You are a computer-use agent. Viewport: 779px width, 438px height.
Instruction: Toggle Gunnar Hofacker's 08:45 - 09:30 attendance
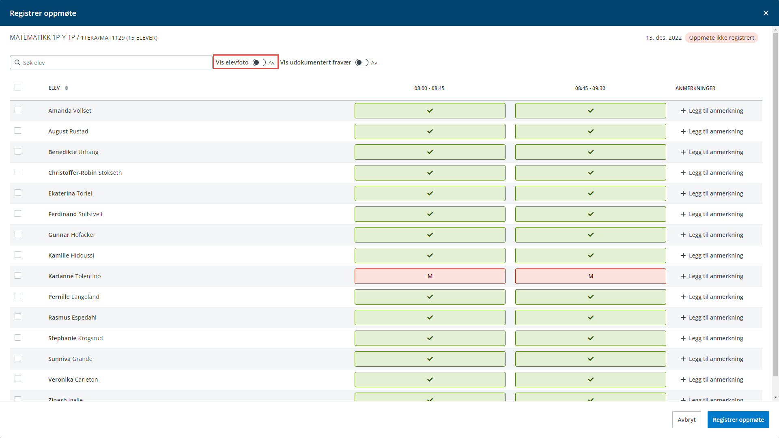(591, 235)
